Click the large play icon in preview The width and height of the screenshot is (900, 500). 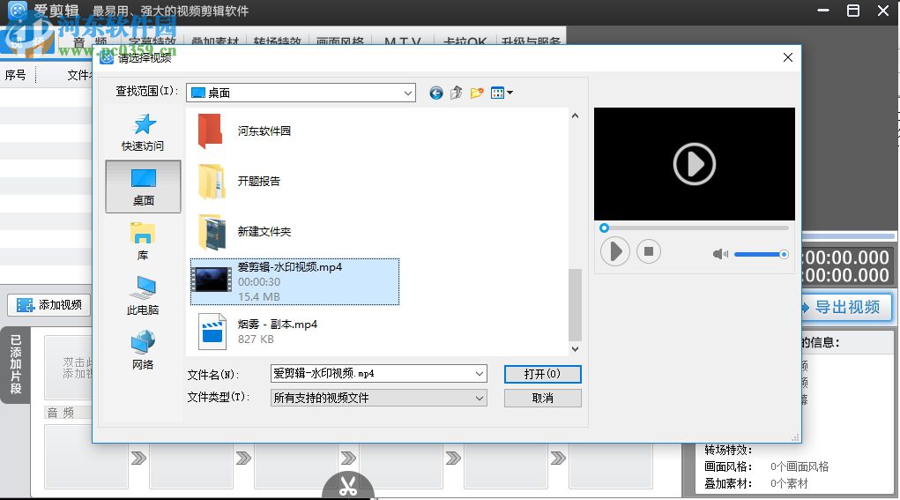[694, 164]
